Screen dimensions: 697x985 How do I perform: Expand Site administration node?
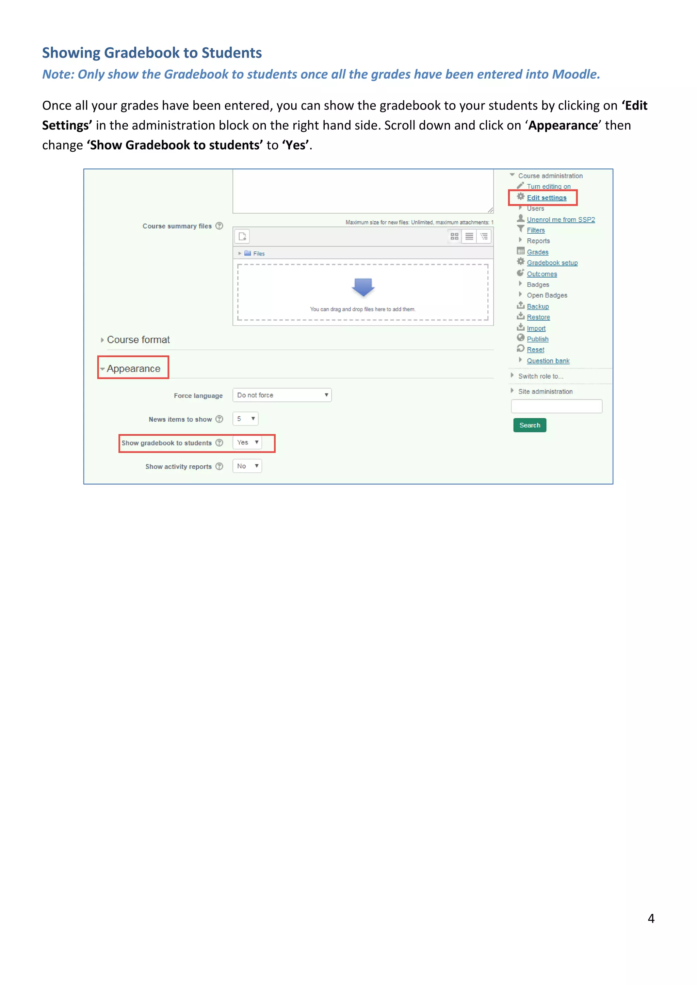click(512, 391)
